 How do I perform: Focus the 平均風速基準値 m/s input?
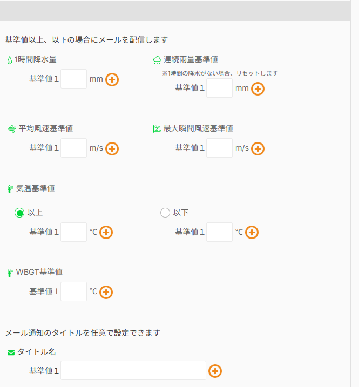click(74, 148)
